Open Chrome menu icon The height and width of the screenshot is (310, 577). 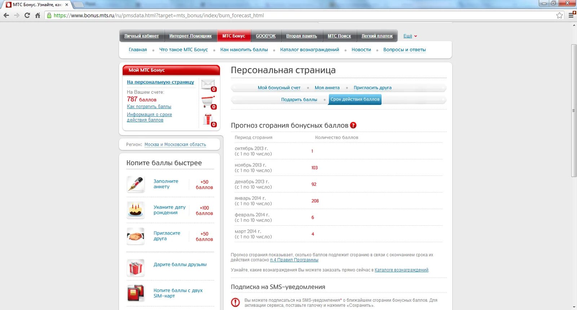coord(571,15)
